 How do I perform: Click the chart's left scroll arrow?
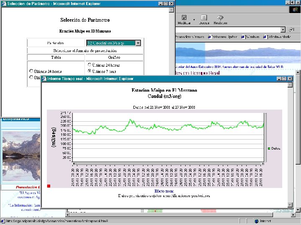[x=74, y=164]
